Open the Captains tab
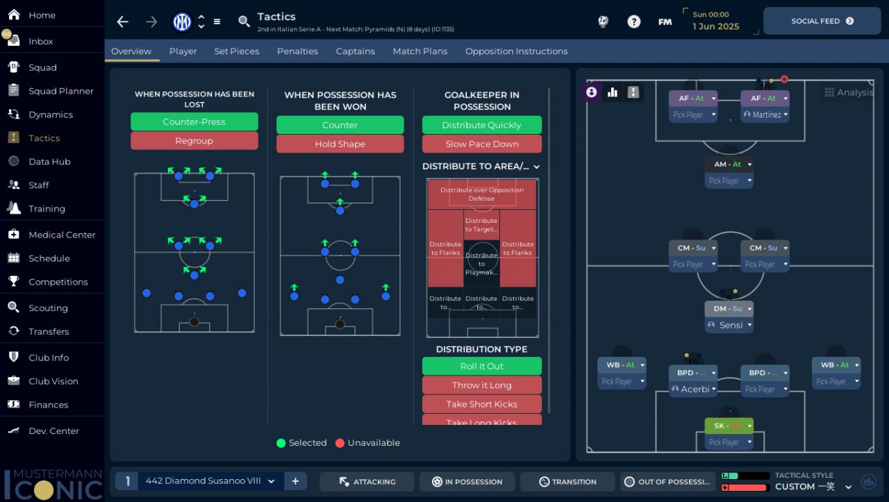The image size is (889, 502). point(356,51)
